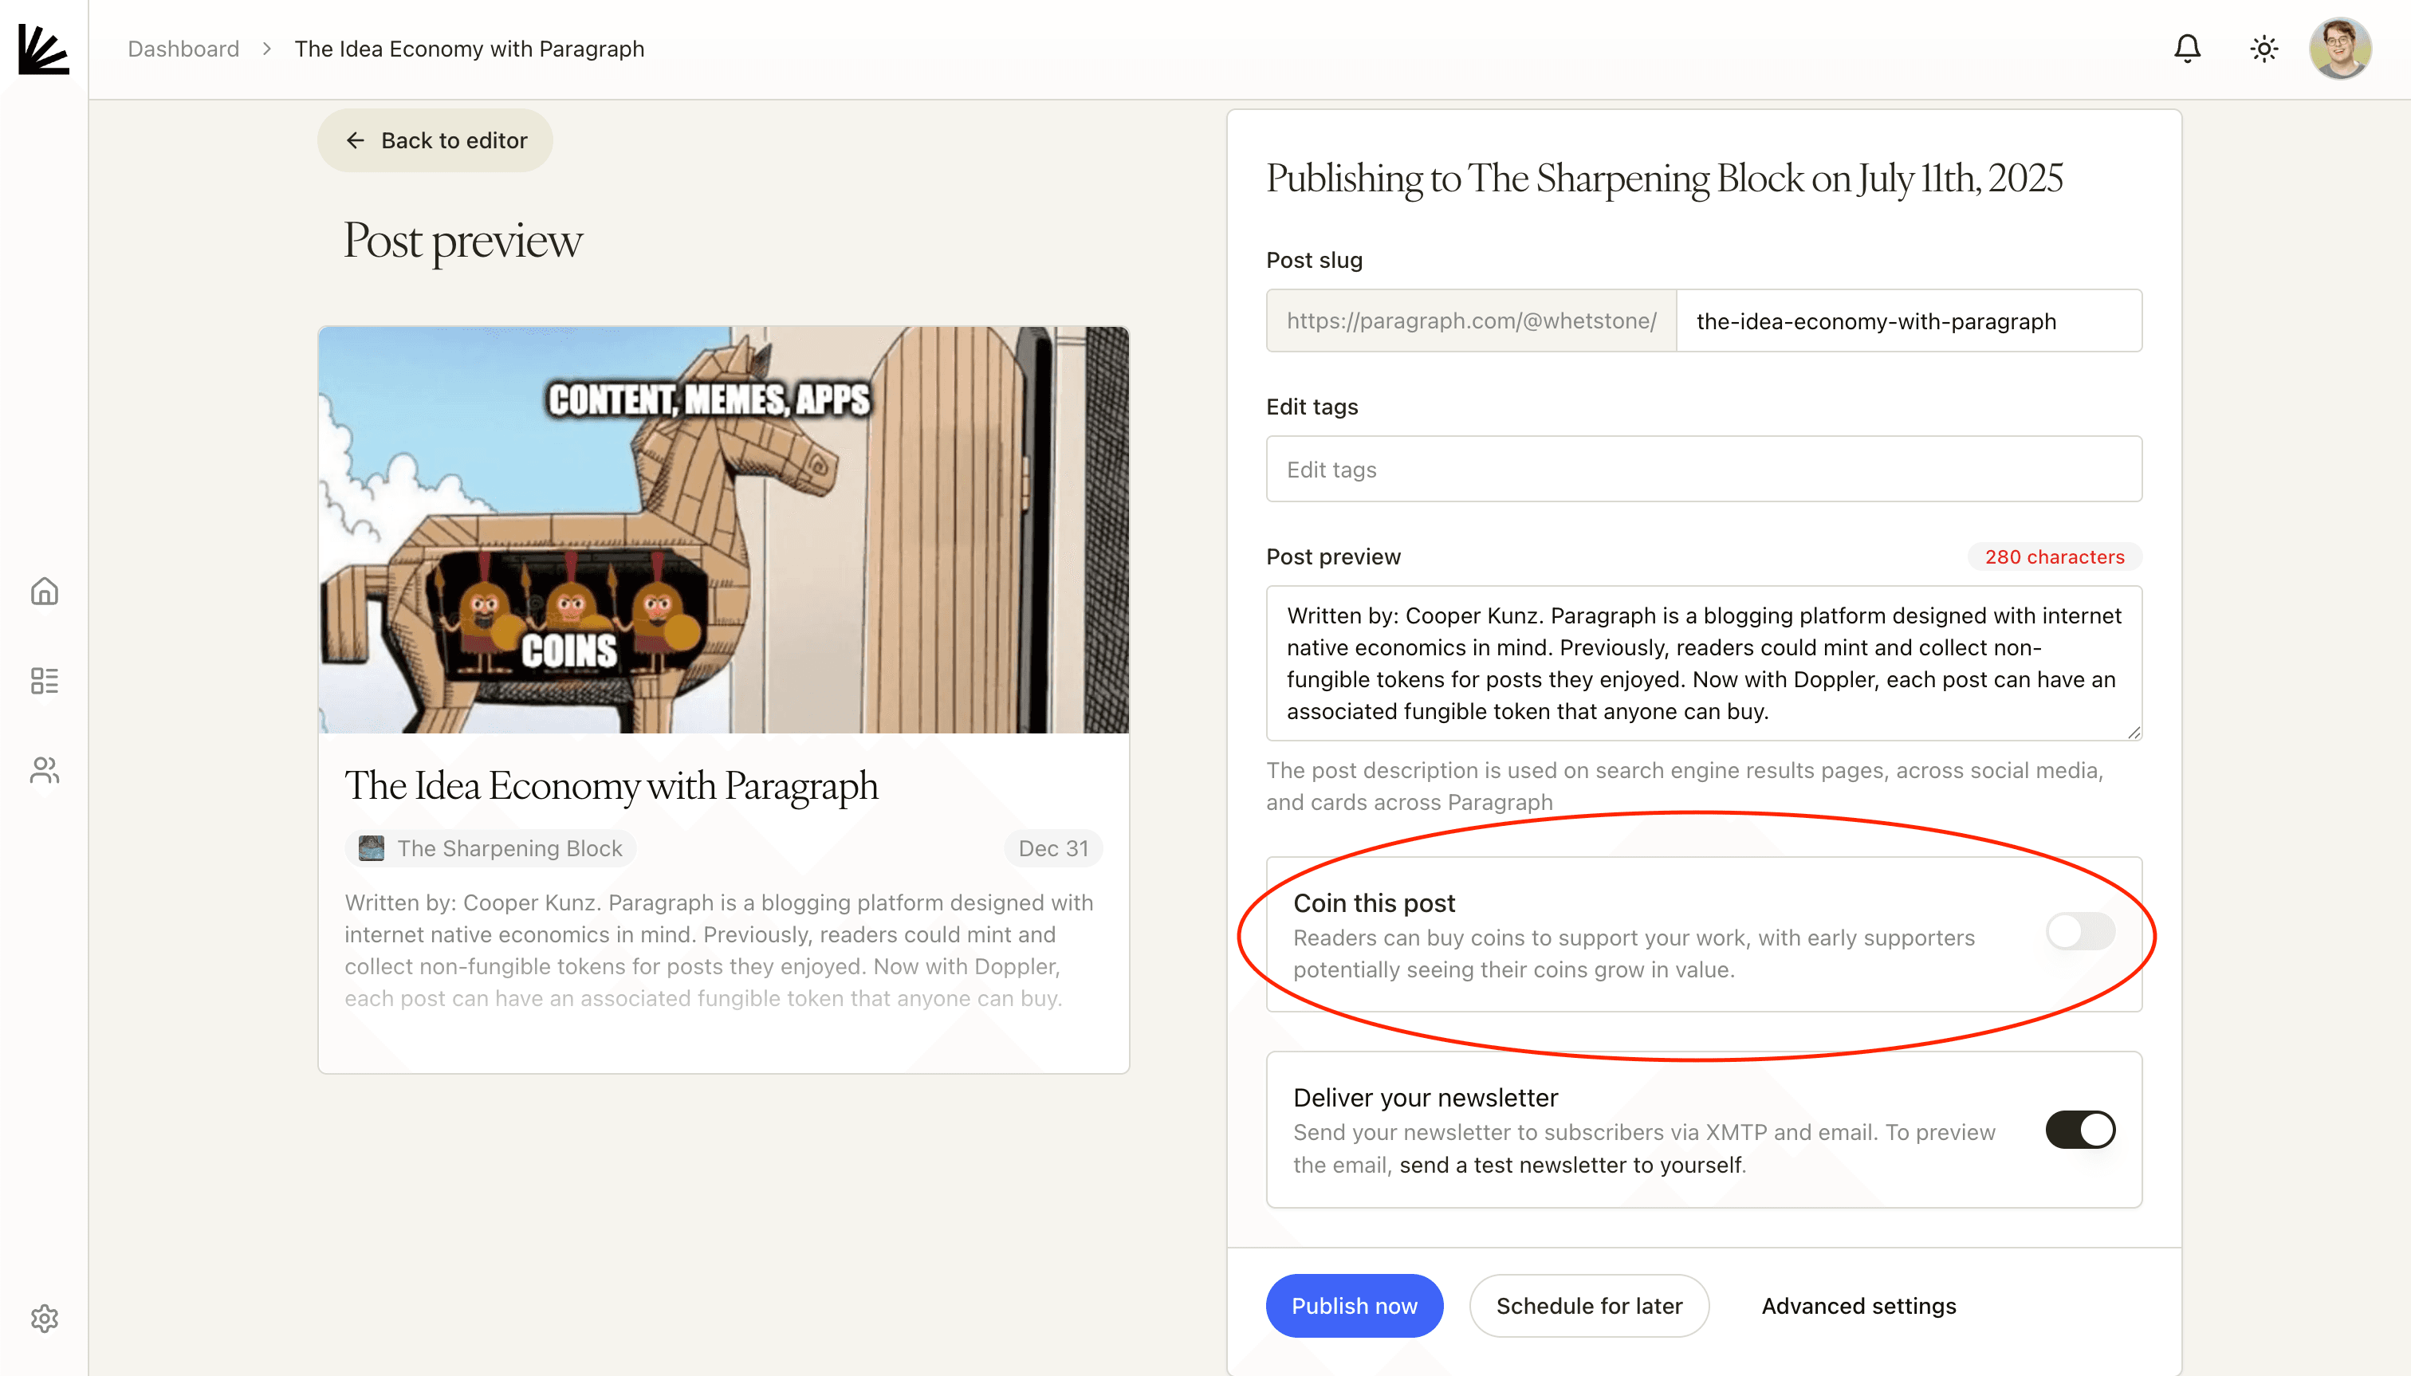Click the https://paragraph.com/@whetstone/ URL prefix
The width and height of the screenshot is (2411, 1376).
pos(1472,320)
